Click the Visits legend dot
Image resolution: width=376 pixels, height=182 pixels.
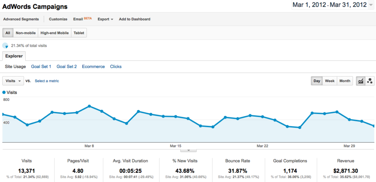coord(4,92)
